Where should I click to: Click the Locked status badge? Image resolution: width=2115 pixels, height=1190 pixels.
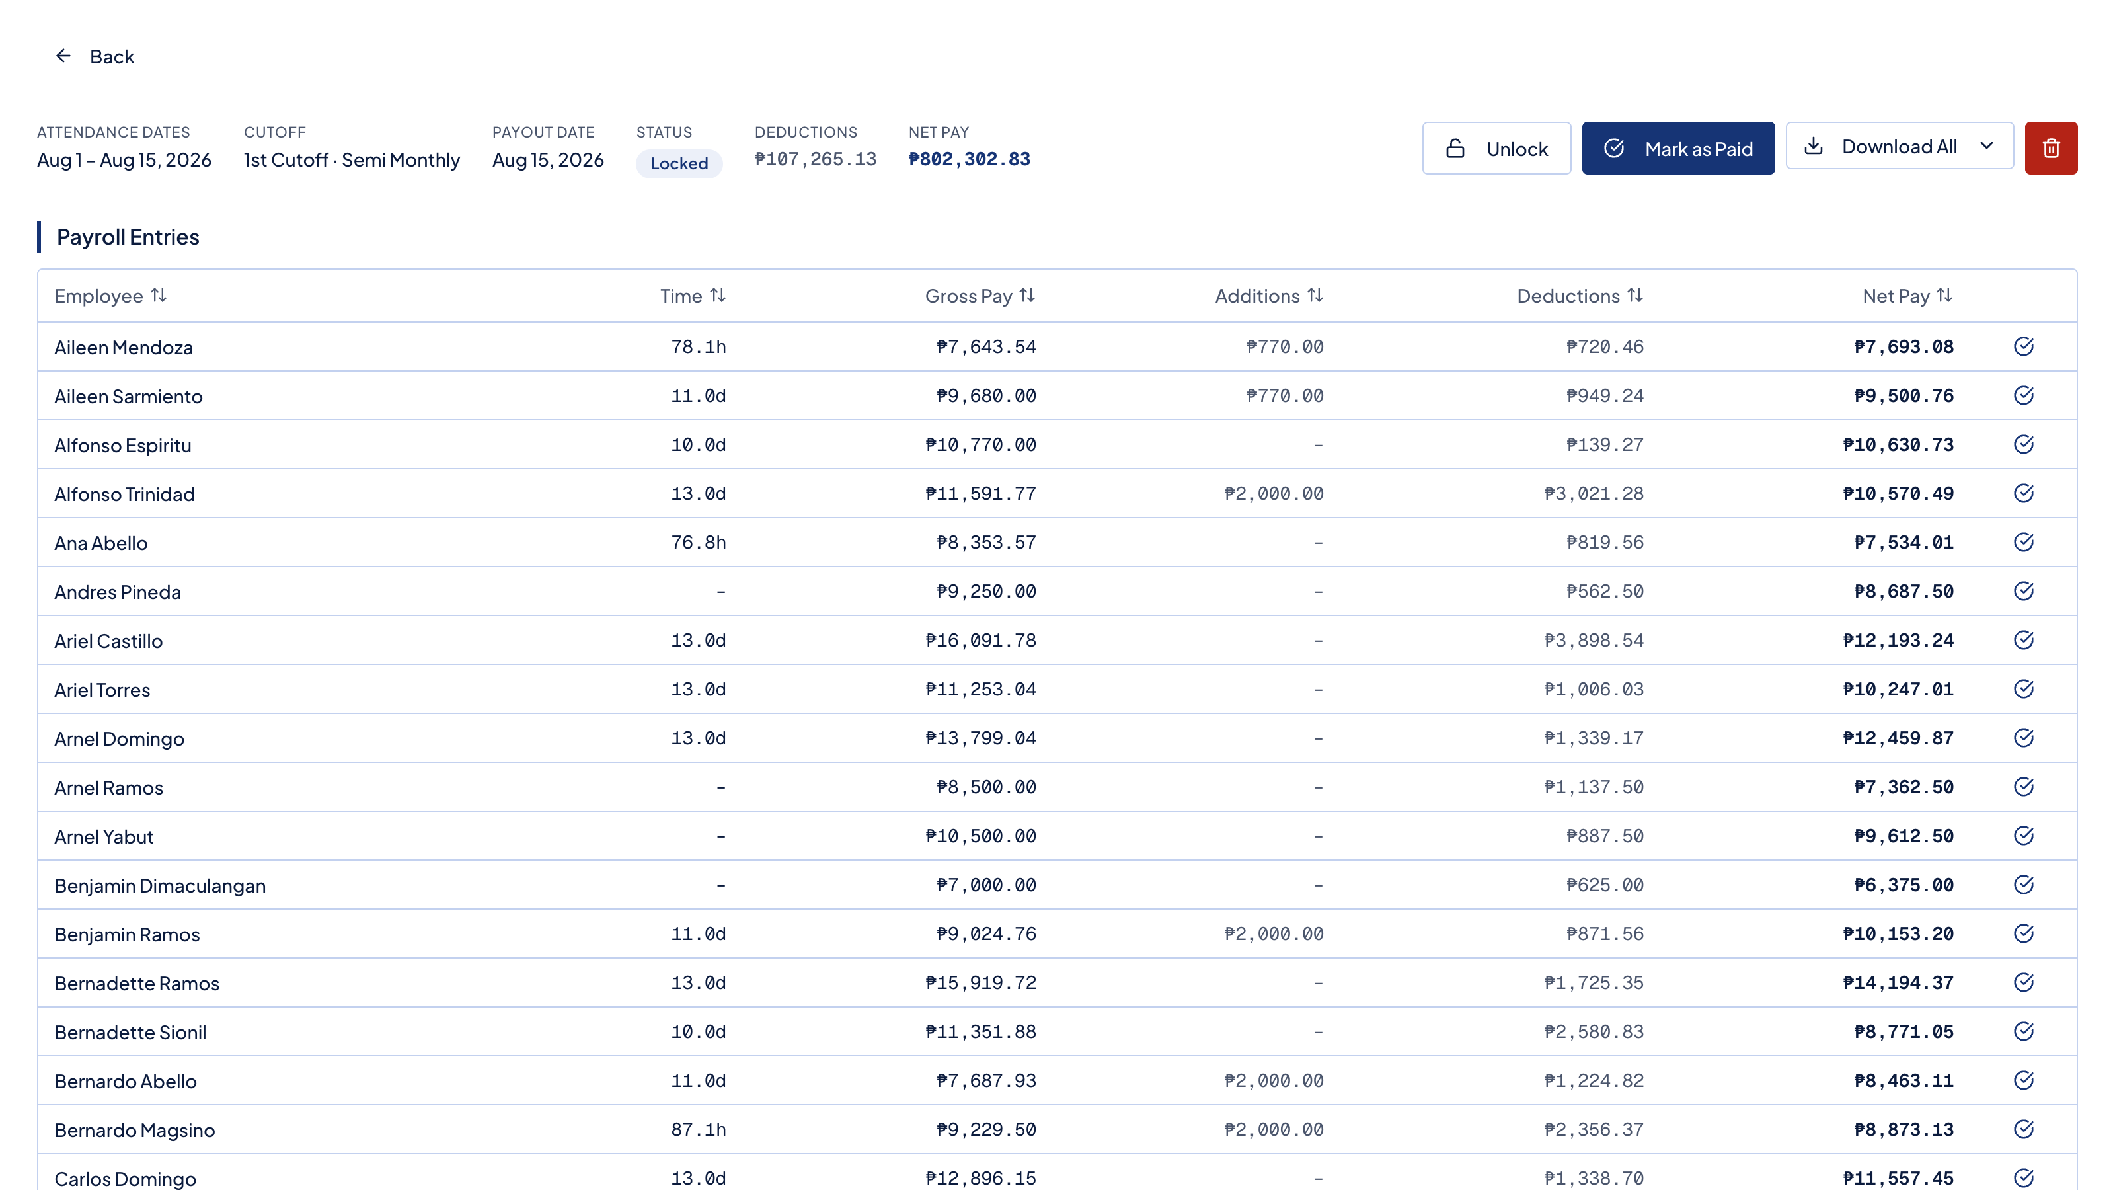click(679, 163)
